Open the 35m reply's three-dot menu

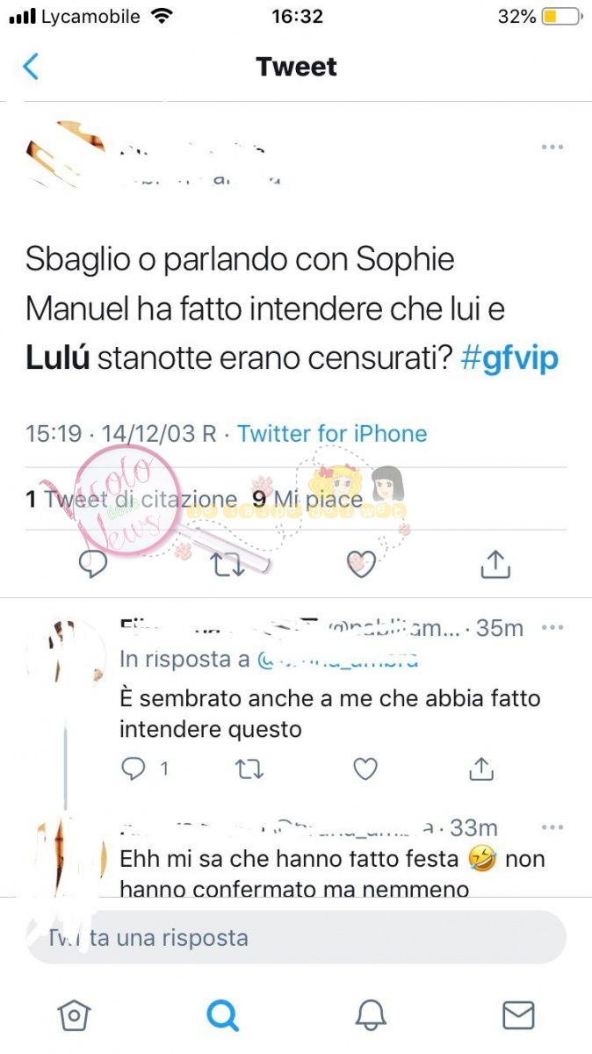pos(552,627)
